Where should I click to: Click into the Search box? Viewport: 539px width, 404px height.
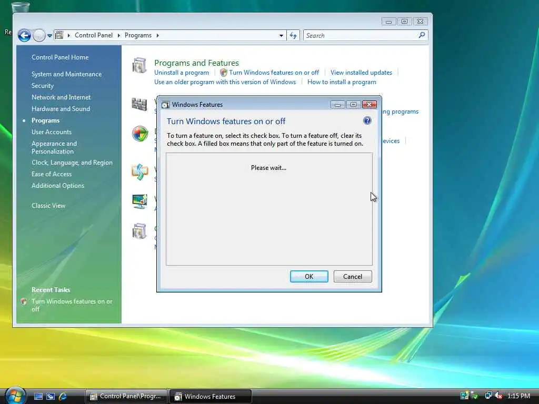(359, 35)
